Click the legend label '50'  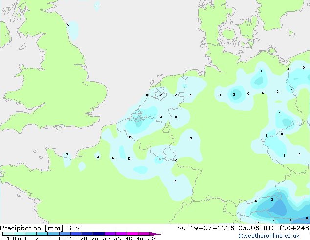tap(151, 238)
